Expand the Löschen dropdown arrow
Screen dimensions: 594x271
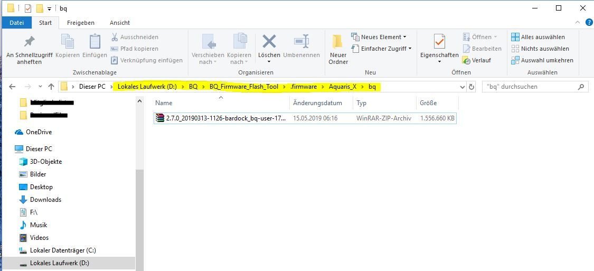(x=269, y=62)
